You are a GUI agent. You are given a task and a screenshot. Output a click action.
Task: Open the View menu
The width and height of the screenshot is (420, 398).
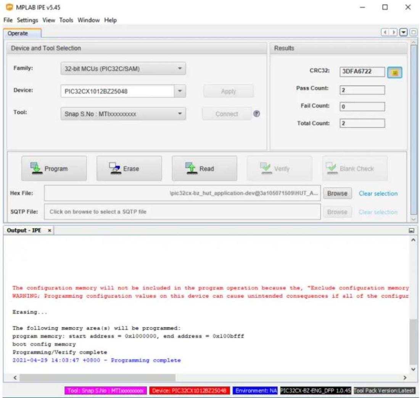tap(49, 20)
